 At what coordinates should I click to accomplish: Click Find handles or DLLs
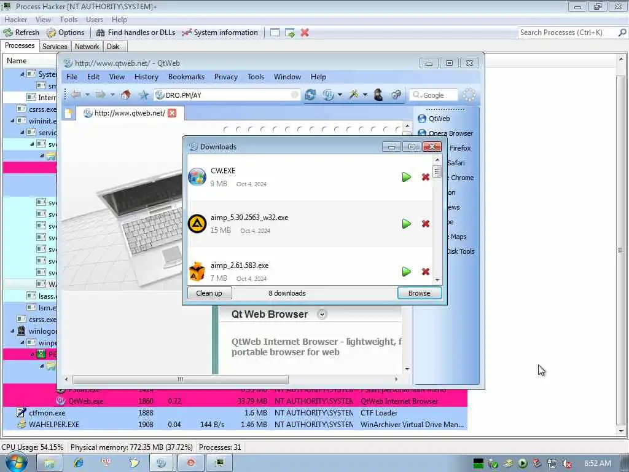tap(136, 33)
